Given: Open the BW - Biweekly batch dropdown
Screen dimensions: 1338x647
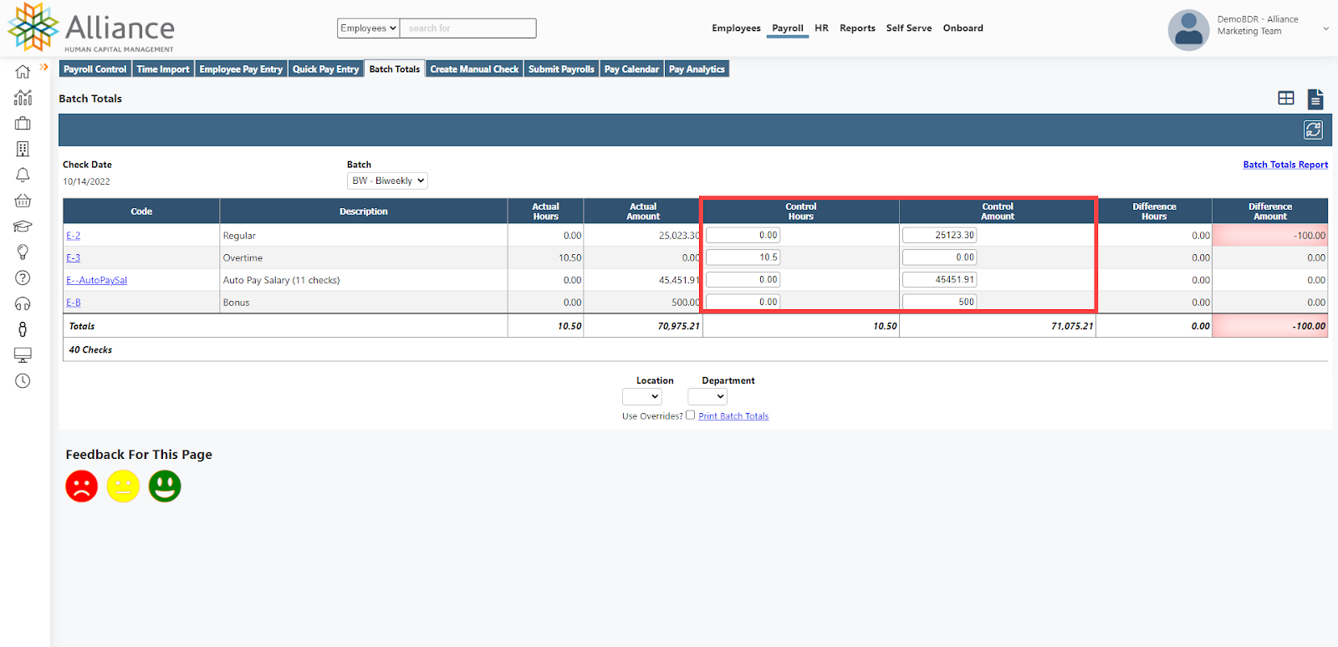Looking at the screenshot, I should pyautogui.click(x=387, y=181).
